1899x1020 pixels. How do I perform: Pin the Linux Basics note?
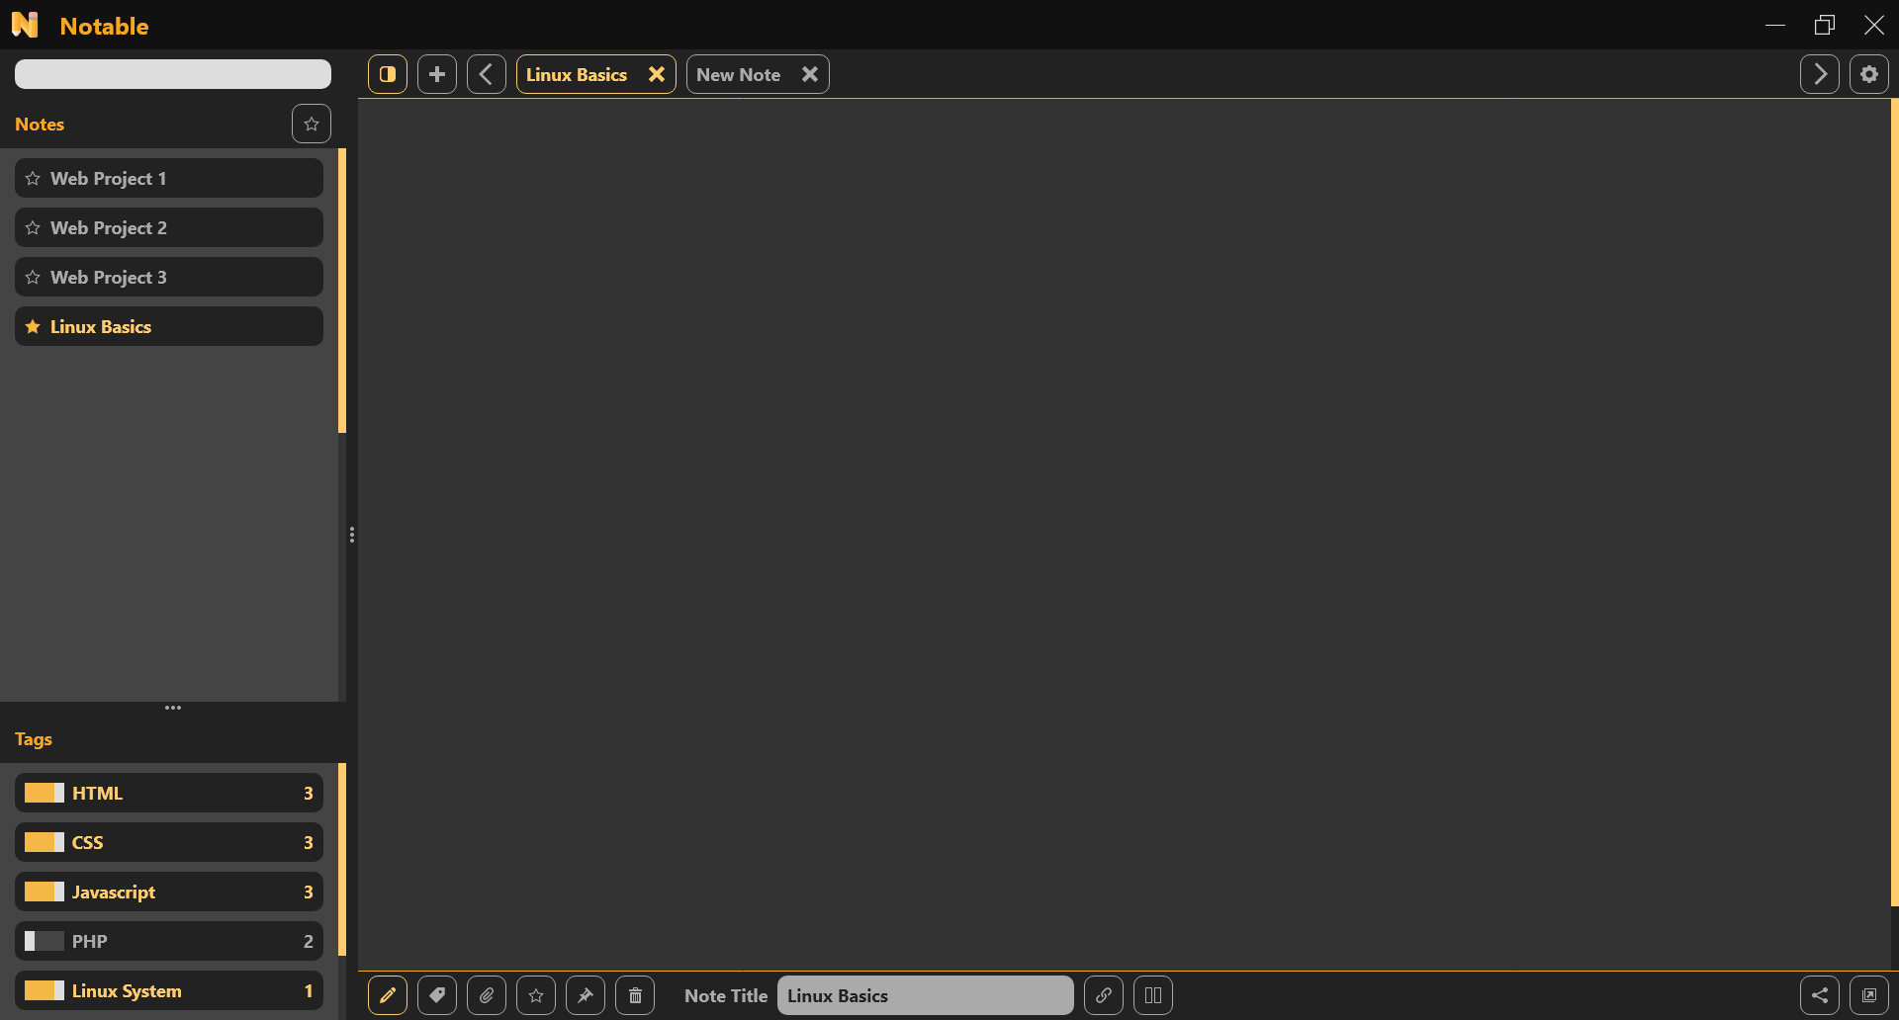[586, 995]
